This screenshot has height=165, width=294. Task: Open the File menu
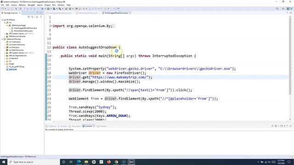point(2,5)
